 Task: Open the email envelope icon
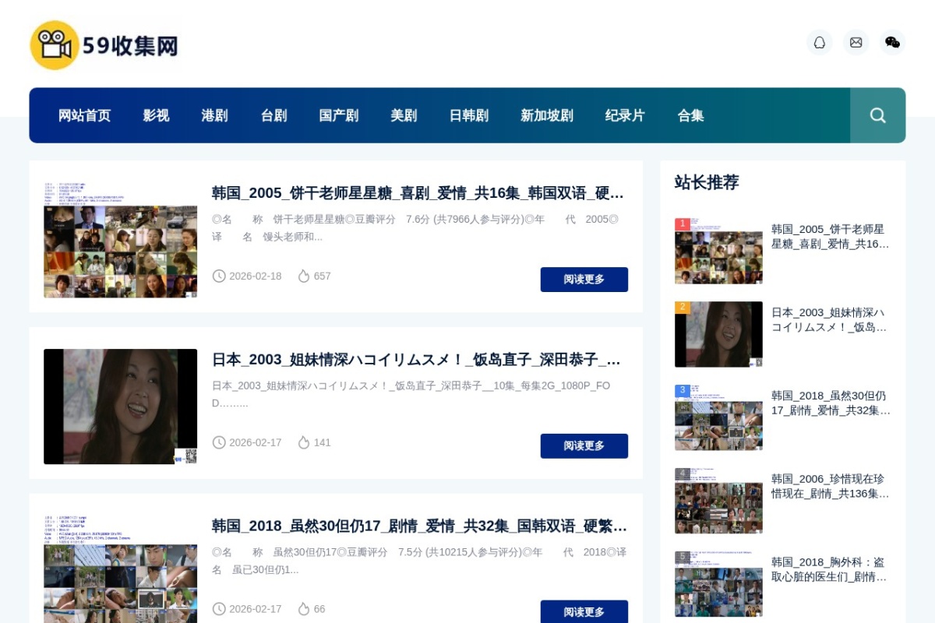pos(856,42)
